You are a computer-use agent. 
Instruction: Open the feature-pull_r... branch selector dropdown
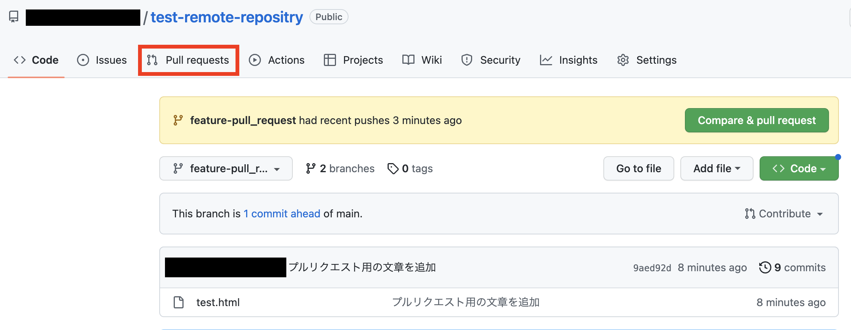(x=226, y=168)
